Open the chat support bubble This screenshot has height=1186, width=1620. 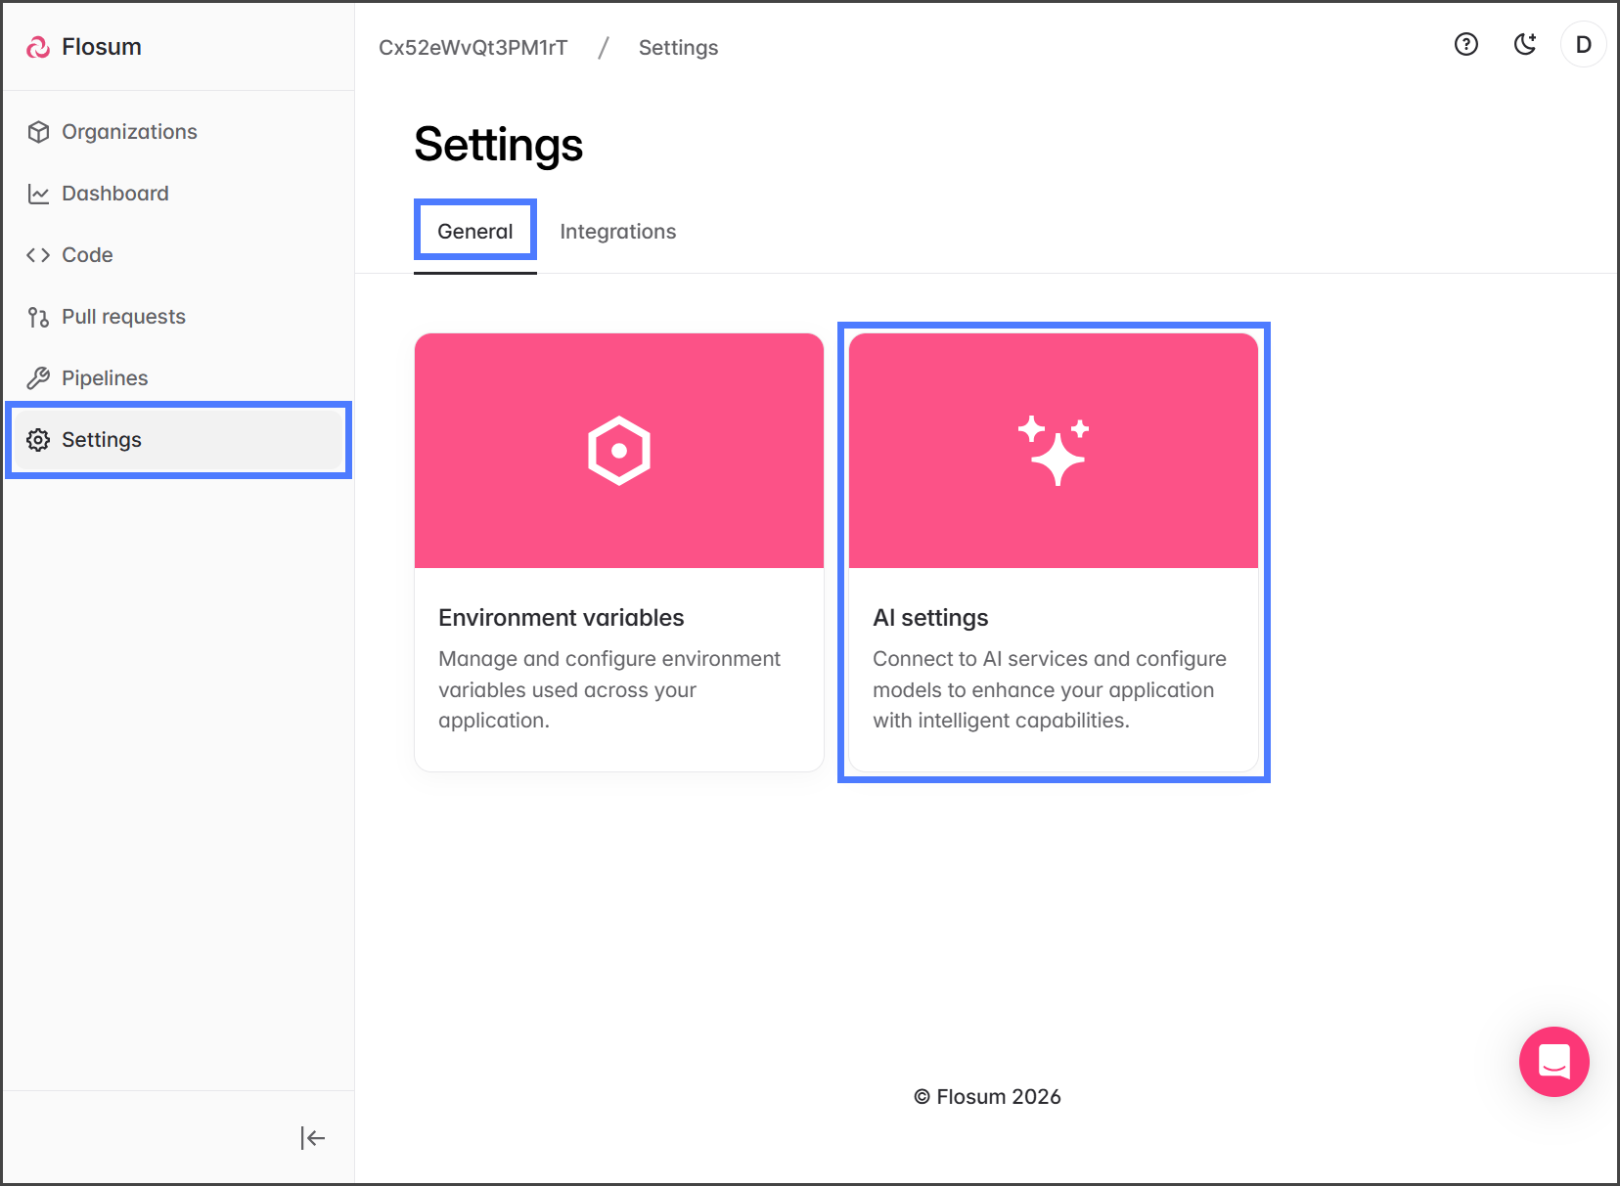1553,1062
